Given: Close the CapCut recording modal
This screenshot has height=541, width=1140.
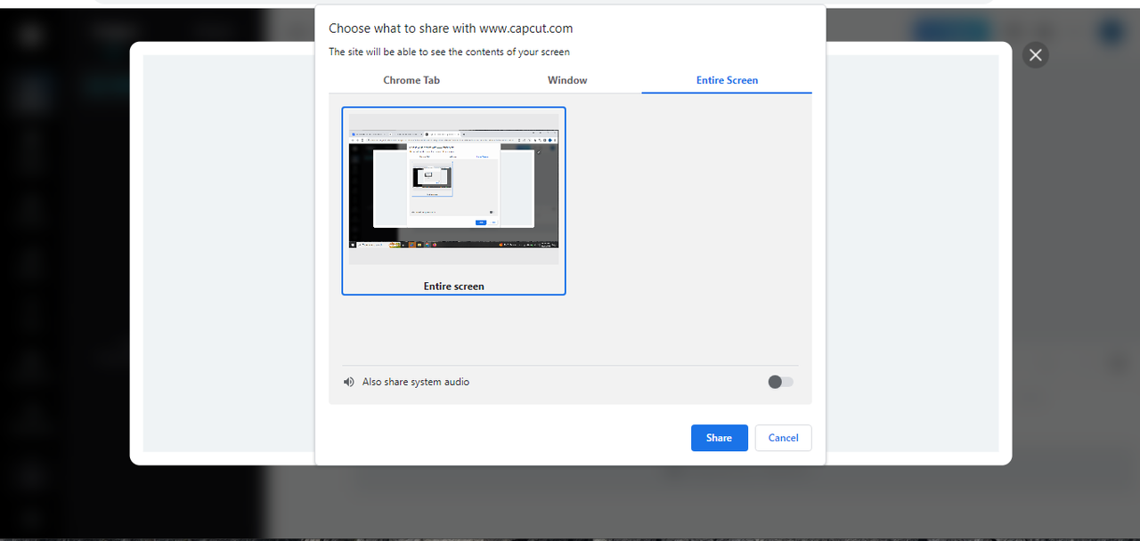Looking at the screenshot, I should click(1035, 55).
